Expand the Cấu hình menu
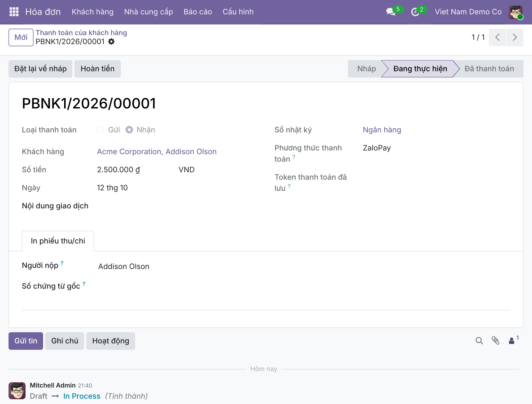Image resolution: width=532 pixels, height=404 pixels. pyautogui.click(x=238, y=12)
